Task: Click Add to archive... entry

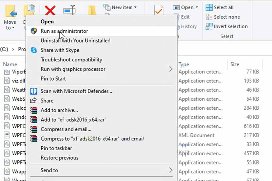Action: click(x=102, y=110)
